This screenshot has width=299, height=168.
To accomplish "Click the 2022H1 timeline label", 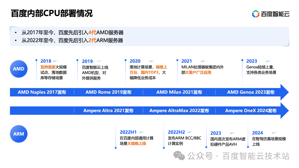I will pyautogui.click(x=128, y=132).
